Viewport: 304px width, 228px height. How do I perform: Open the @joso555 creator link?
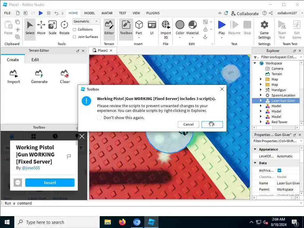pos(31,168)
